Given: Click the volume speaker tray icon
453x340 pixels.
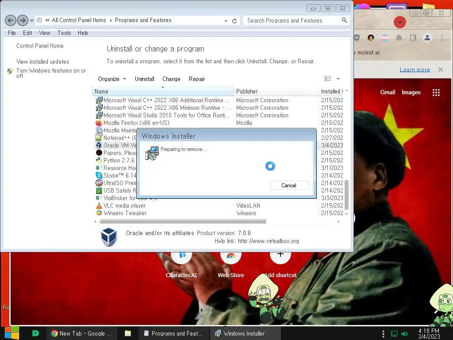Looking at the screenshot, I should coord(404,334).
